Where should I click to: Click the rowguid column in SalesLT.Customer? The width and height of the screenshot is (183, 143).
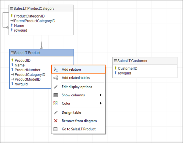point(124,73)
